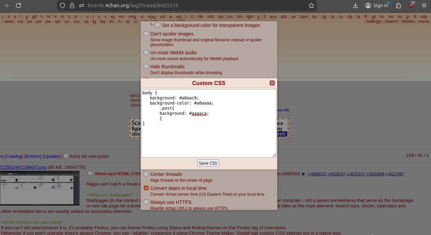Toggle Always use HTTPS checkbox
Screen dimensions: 431x235
click(x=146, y=202)
